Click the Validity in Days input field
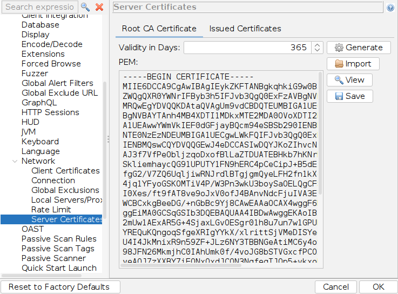Screen dimensions: 398x294 [247, 48]
